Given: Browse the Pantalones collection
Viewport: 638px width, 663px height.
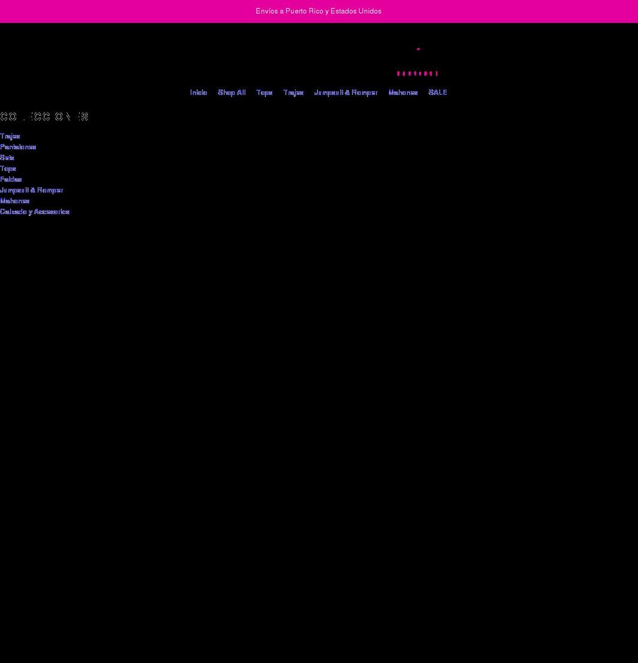Looking at the screenshot, I should (18, 147).
